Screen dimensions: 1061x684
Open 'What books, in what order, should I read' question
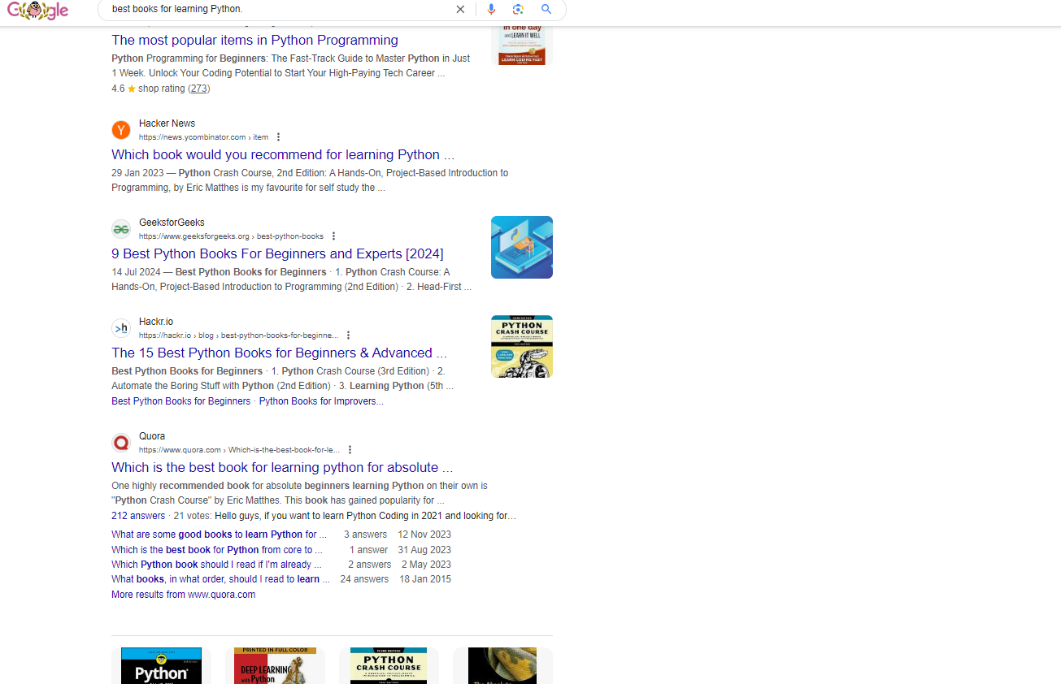[x=220, y=579]
